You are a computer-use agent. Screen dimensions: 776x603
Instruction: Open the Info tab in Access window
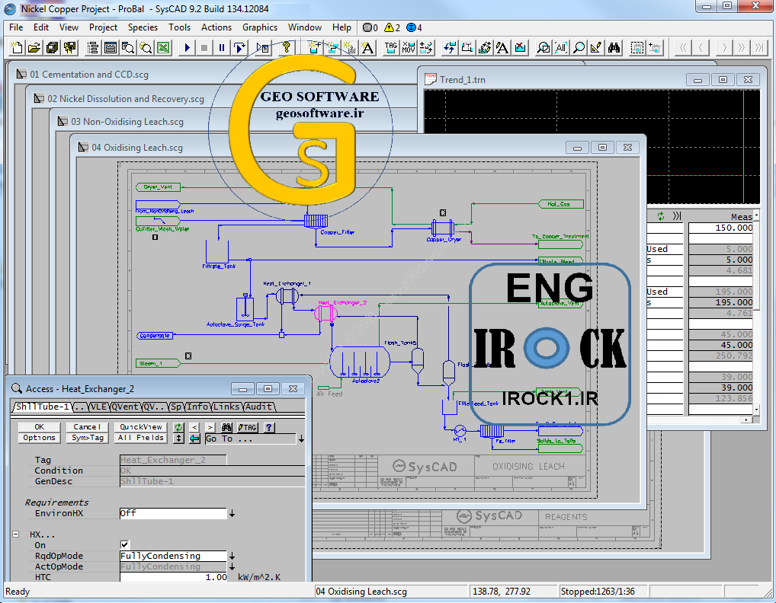(197, 407)
